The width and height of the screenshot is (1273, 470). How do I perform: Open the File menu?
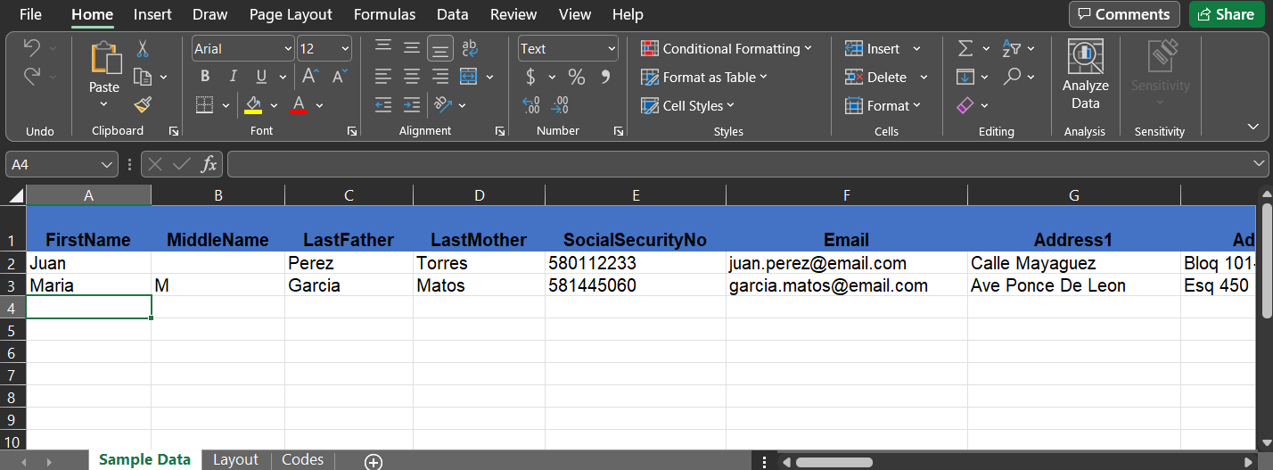30,14
